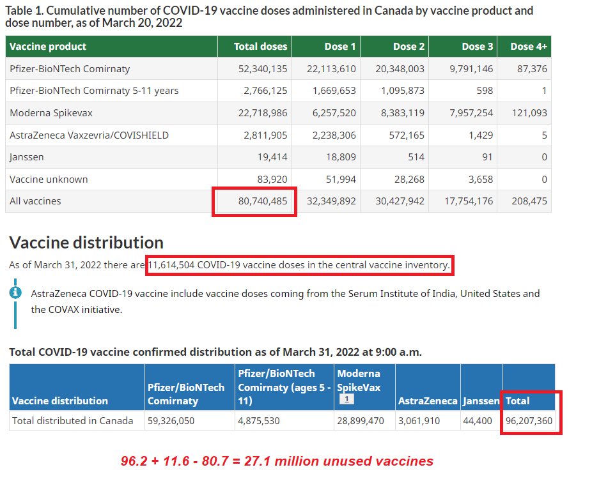Click the value 20,348,003 in Dose 2
The height and width of the screenshot is (488, 615).
point(400,69)
